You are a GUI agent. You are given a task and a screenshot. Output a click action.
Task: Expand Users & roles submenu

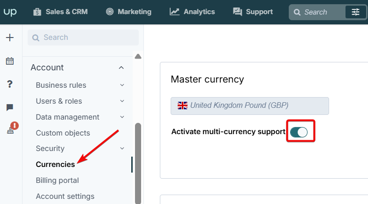[122, 101]
